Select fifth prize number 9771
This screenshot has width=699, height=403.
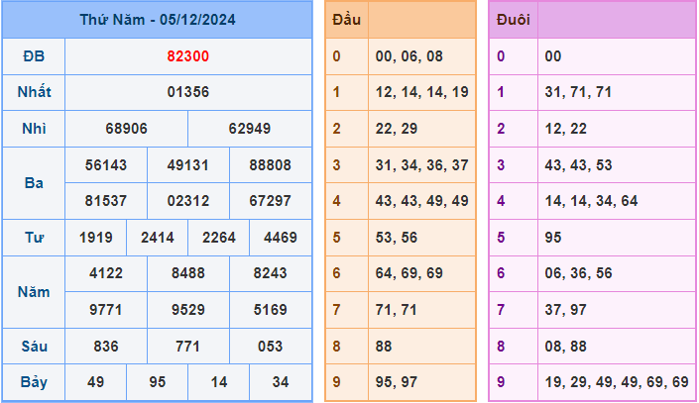[106, 310]
